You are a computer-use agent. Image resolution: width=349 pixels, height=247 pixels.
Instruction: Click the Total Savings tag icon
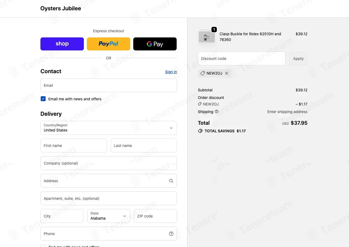200,131
